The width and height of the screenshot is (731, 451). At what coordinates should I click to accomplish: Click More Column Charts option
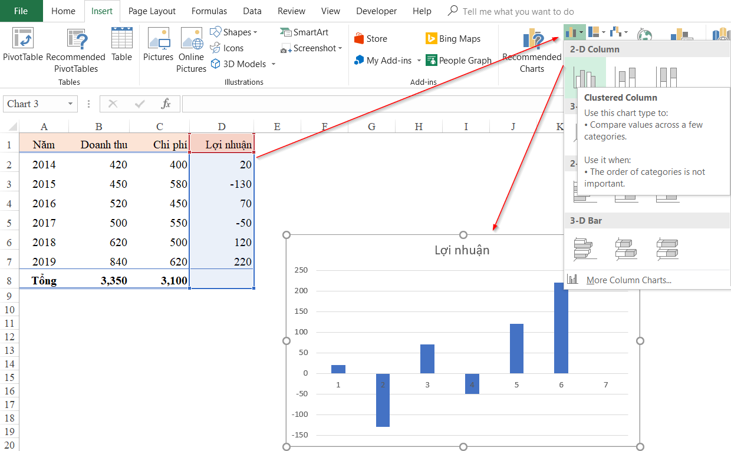(628, 280)
